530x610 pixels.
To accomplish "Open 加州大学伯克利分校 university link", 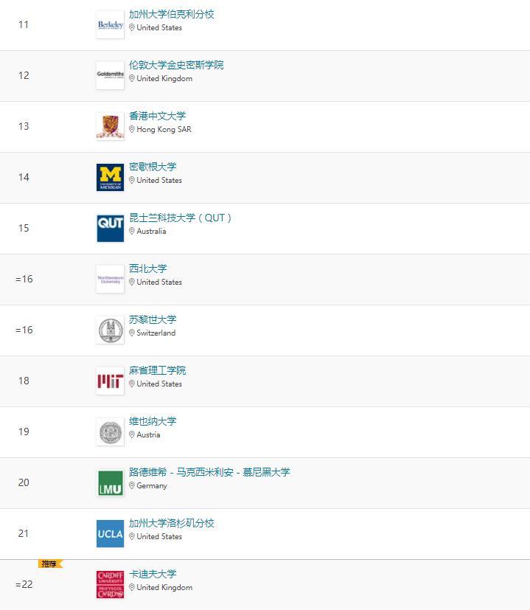I will point(172,15).
